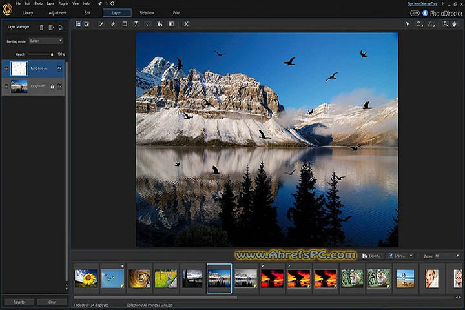Viewport: 465px width, 310px height.
Task: Select the golden spiral thumbnail
Action: (139, 278)
